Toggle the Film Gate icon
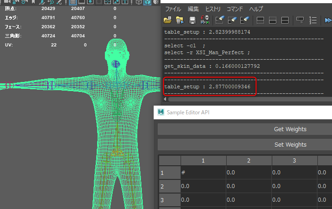This screenshot has width=332, height=209. click(x=82, y=2)
